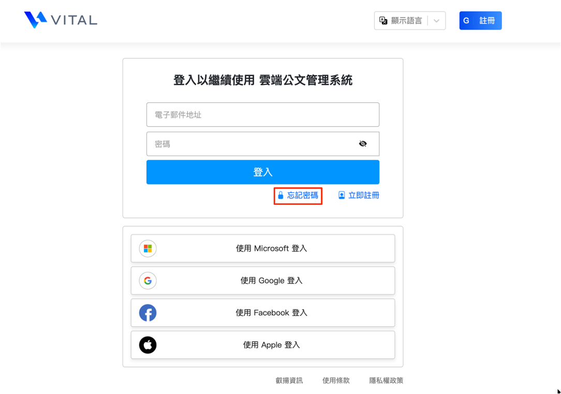Click the Facebook logo icon
Screen dimensions: 561x394
tap(148, 313)
